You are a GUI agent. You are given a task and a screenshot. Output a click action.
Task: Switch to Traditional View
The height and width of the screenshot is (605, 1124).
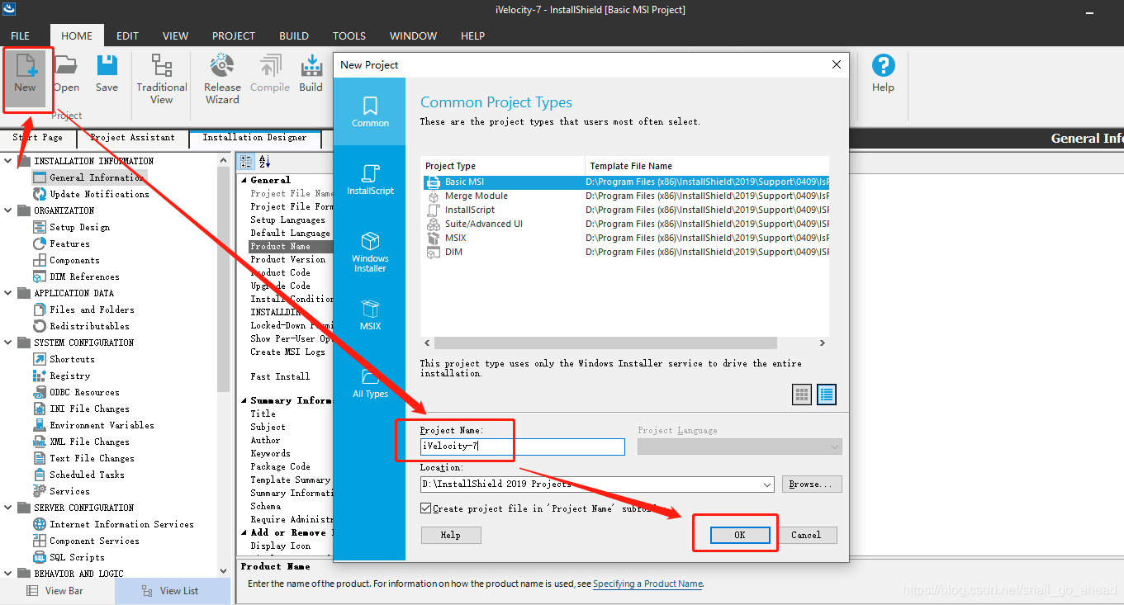[x=162, y=79]
